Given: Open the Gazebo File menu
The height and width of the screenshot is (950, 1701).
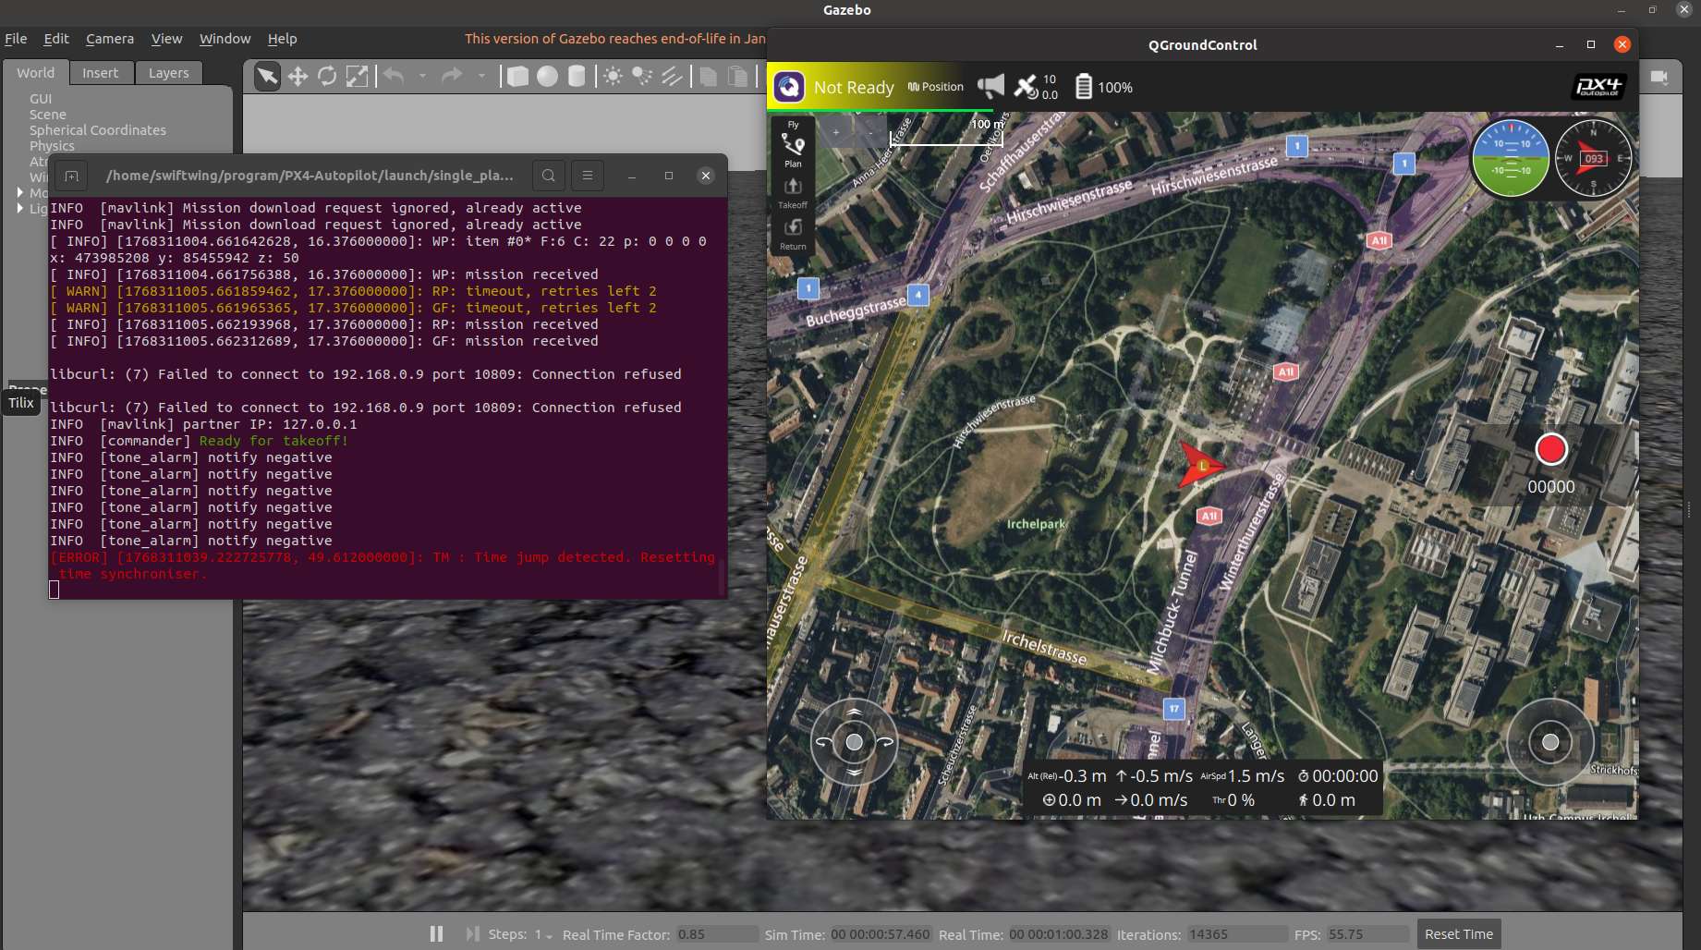Looking at the screenshot, I should (x=16, y=39).
